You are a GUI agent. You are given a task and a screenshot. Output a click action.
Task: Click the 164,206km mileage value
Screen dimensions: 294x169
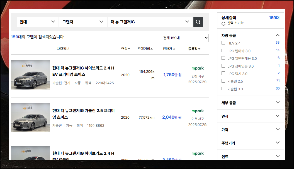(x=147, y=75)
